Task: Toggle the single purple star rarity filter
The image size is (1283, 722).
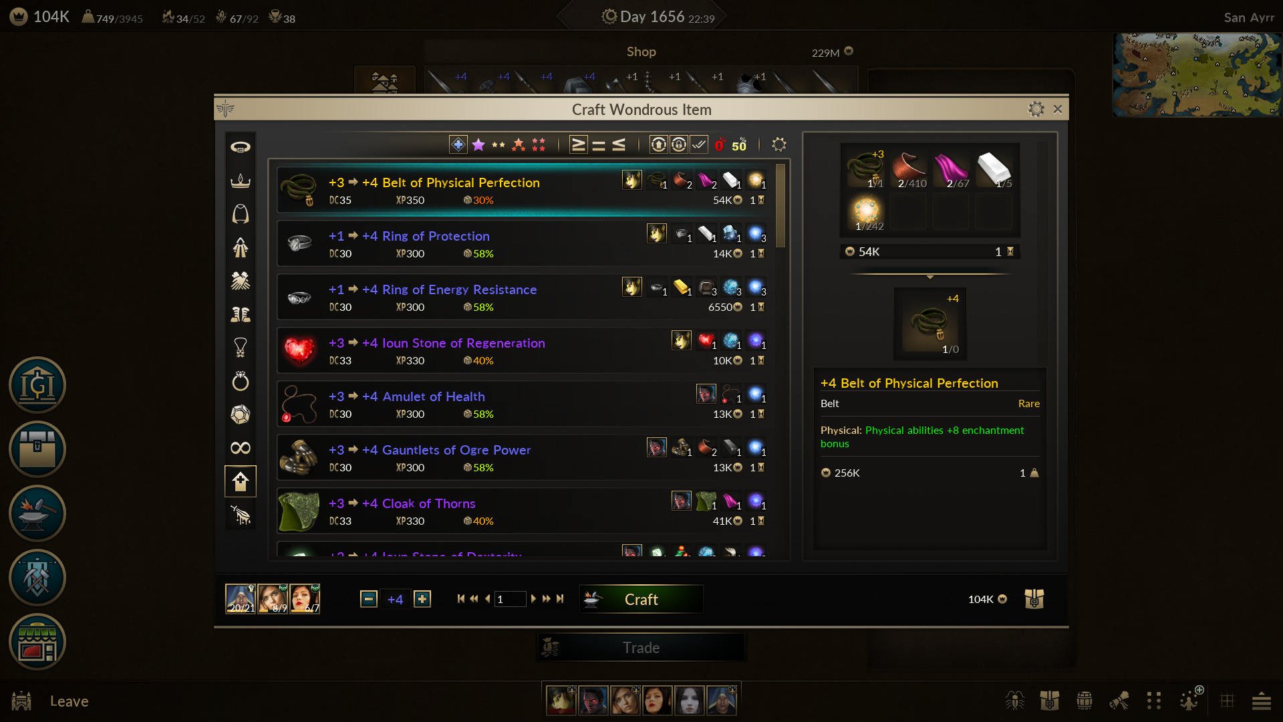Action: [x=478, y=144]
